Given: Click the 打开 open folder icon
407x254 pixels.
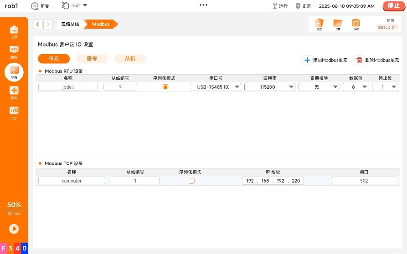Looking at the screenshot, I should pos(338,24).
